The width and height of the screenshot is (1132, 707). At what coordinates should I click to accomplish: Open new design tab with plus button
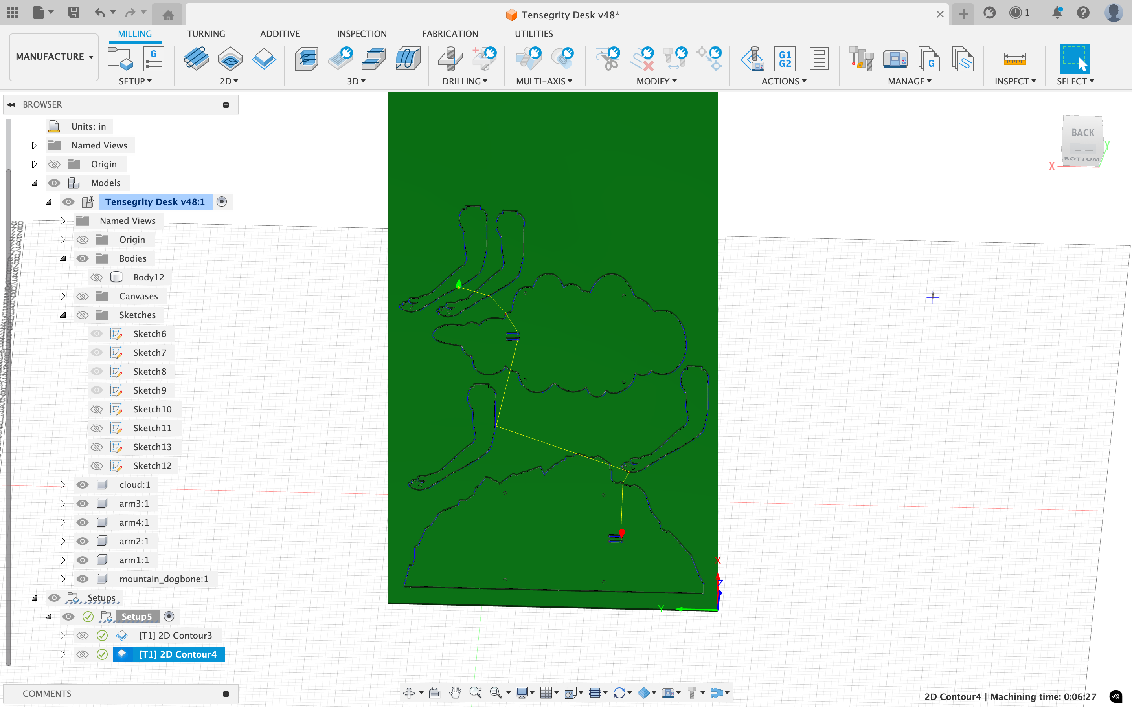click(x=963, y=14)
